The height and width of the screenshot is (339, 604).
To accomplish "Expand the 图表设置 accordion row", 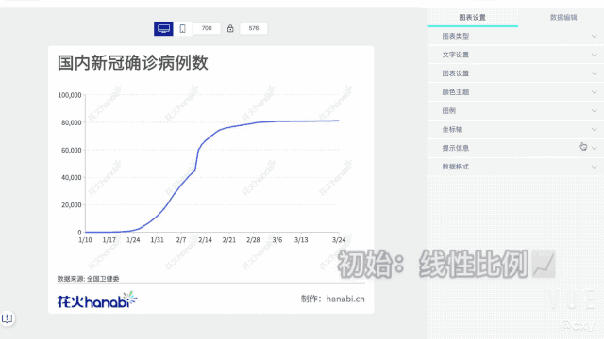I will tap(515, 73).
